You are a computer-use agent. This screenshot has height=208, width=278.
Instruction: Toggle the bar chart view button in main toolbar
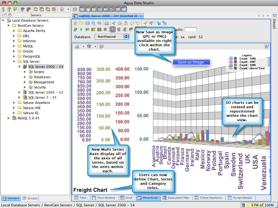pyautogui.click(x=118, y=9)
